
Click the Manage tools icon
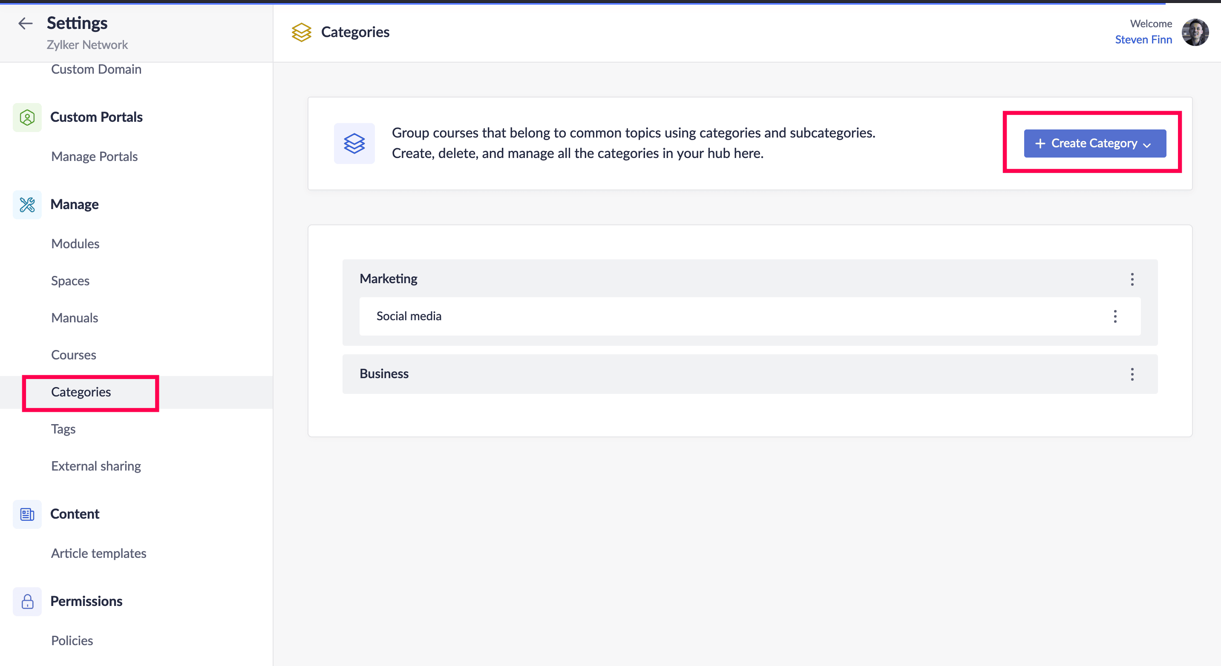click(x=27, y=205)
